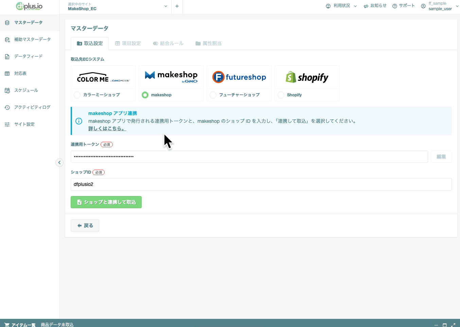The height and width of the screenshot is (327, 460).
Task: Click the futureshop logo card
Action: click(x=239, y=77)
